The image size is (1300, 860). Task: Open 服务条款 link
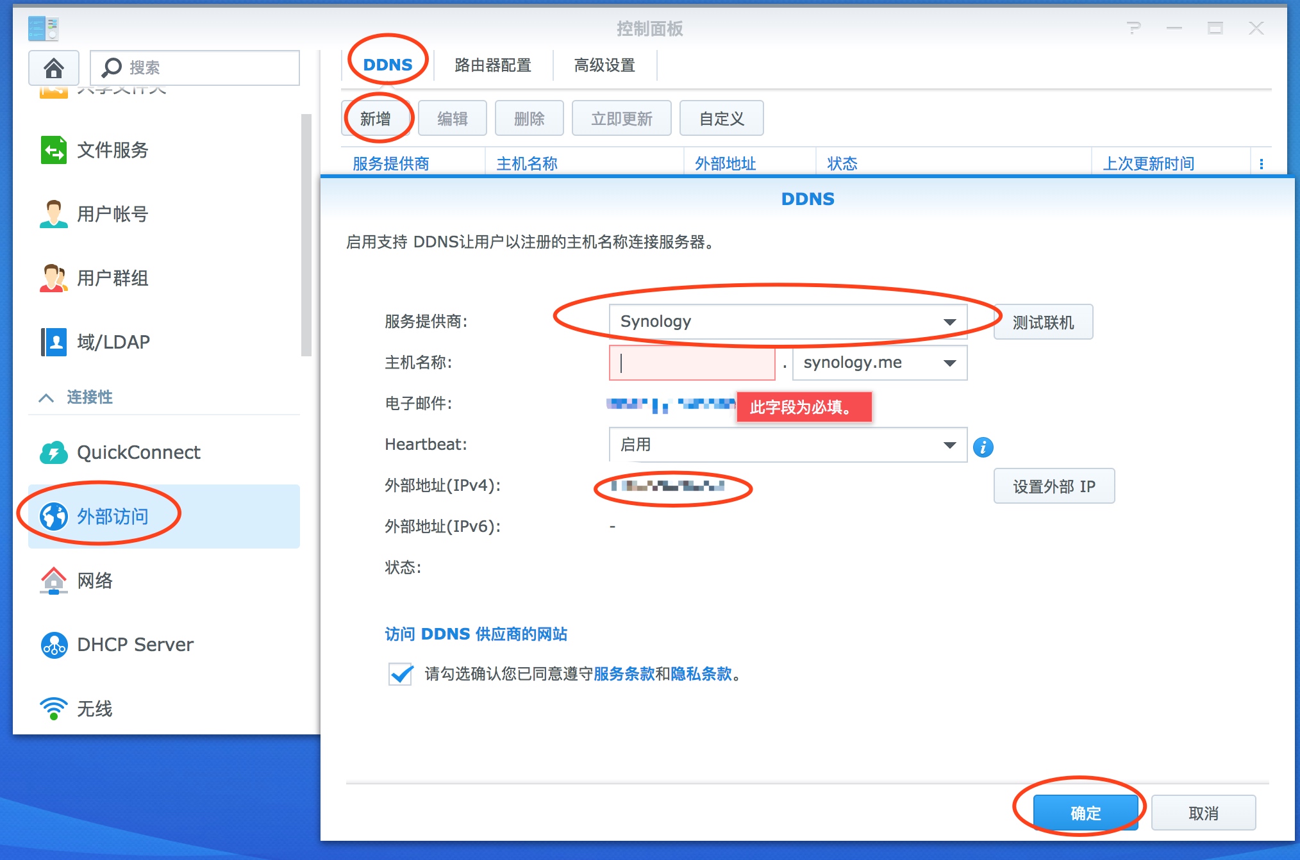[624, 674]
